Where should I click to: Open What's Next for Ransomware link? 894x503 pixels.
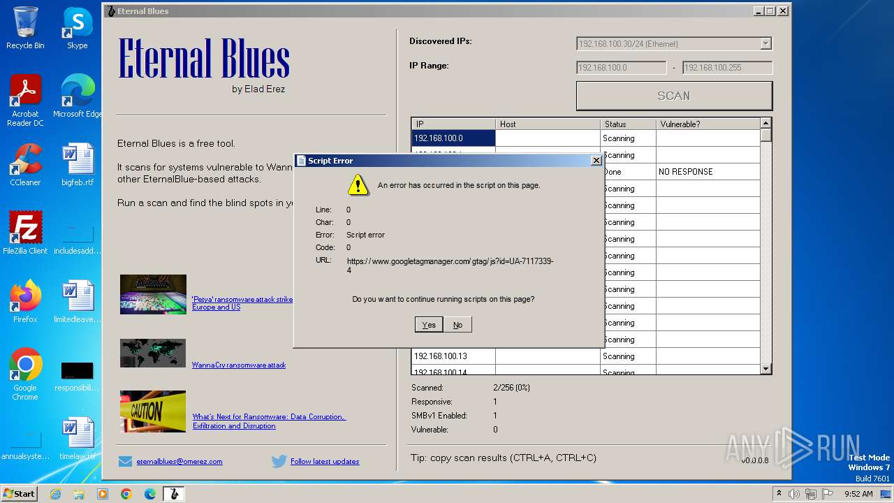pos(269,421)
